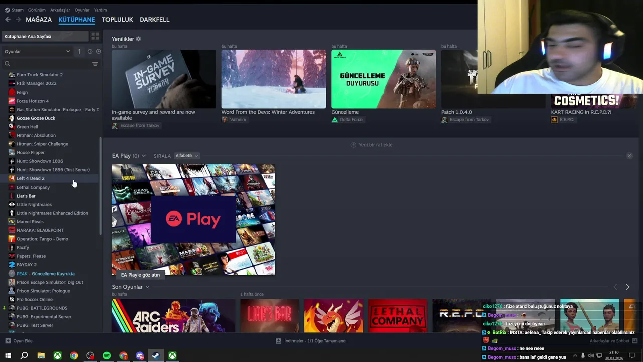Image resolution: width=643 pixels, height=362 pixels.
Task: Click Papers, Please game icon
Action: tap(12, 256)
